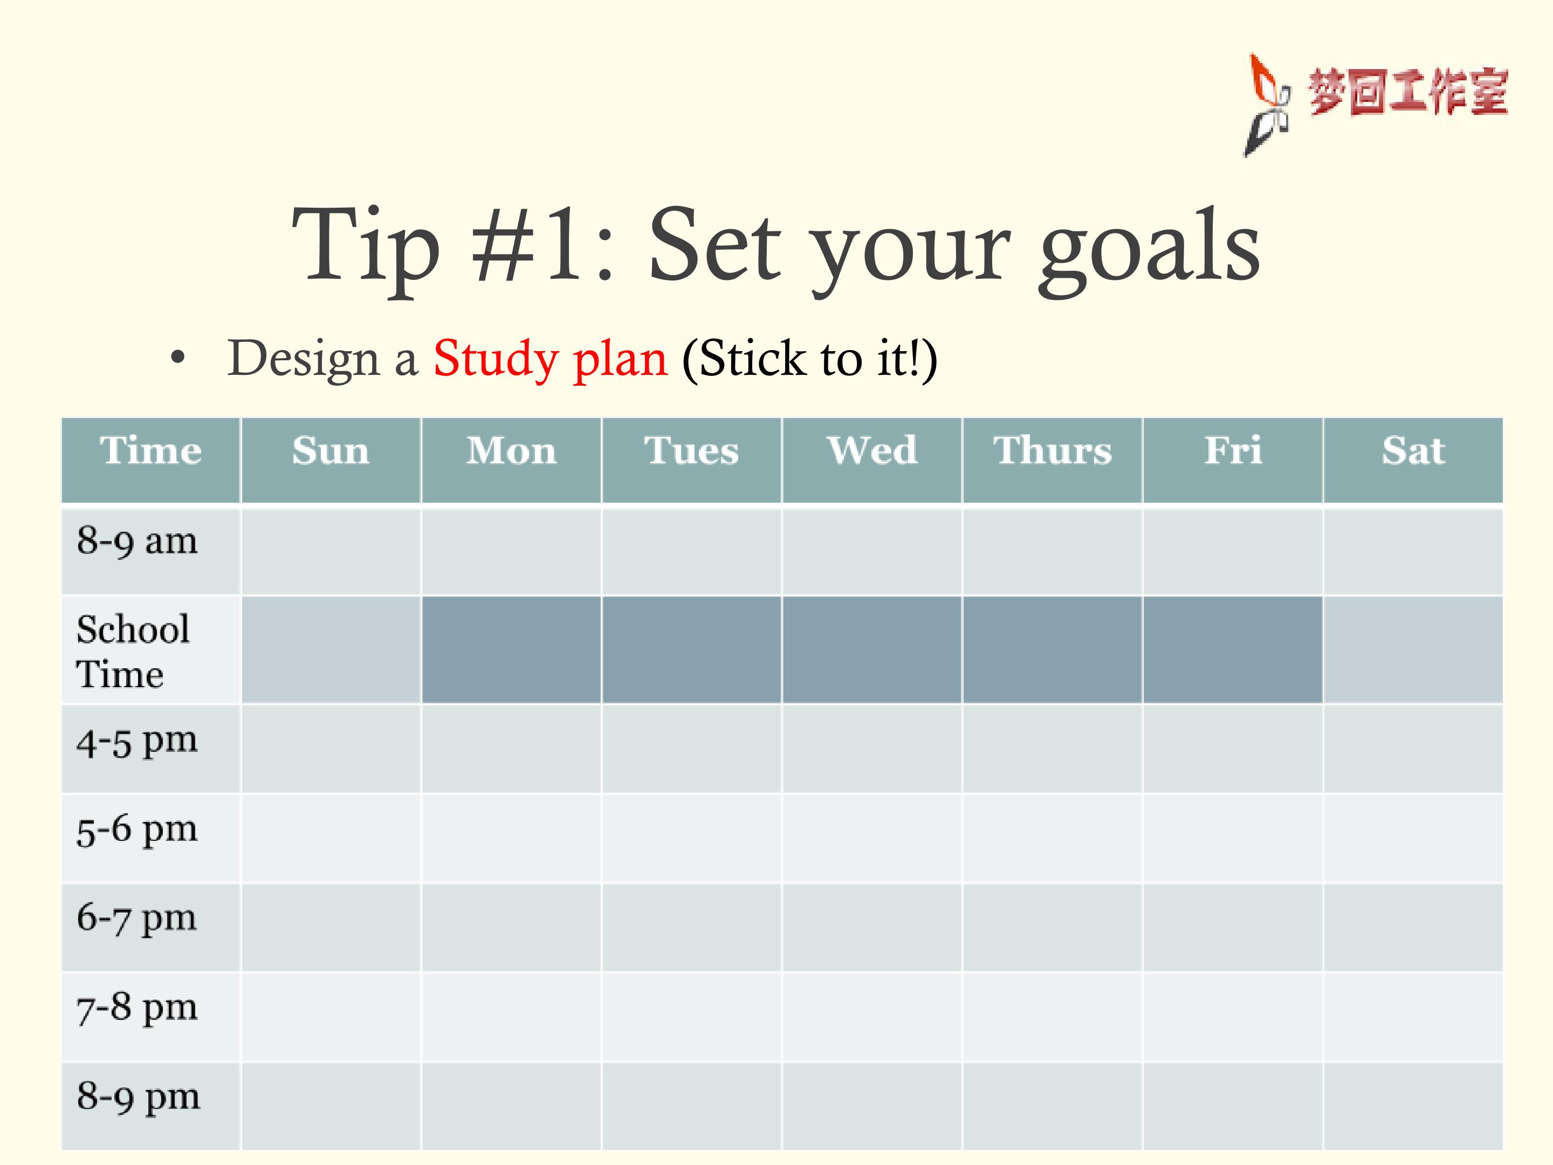Viewport: 1553px width, 1165px height.
Task: Select the 'Fri' column header
Action: [1233, 460]
